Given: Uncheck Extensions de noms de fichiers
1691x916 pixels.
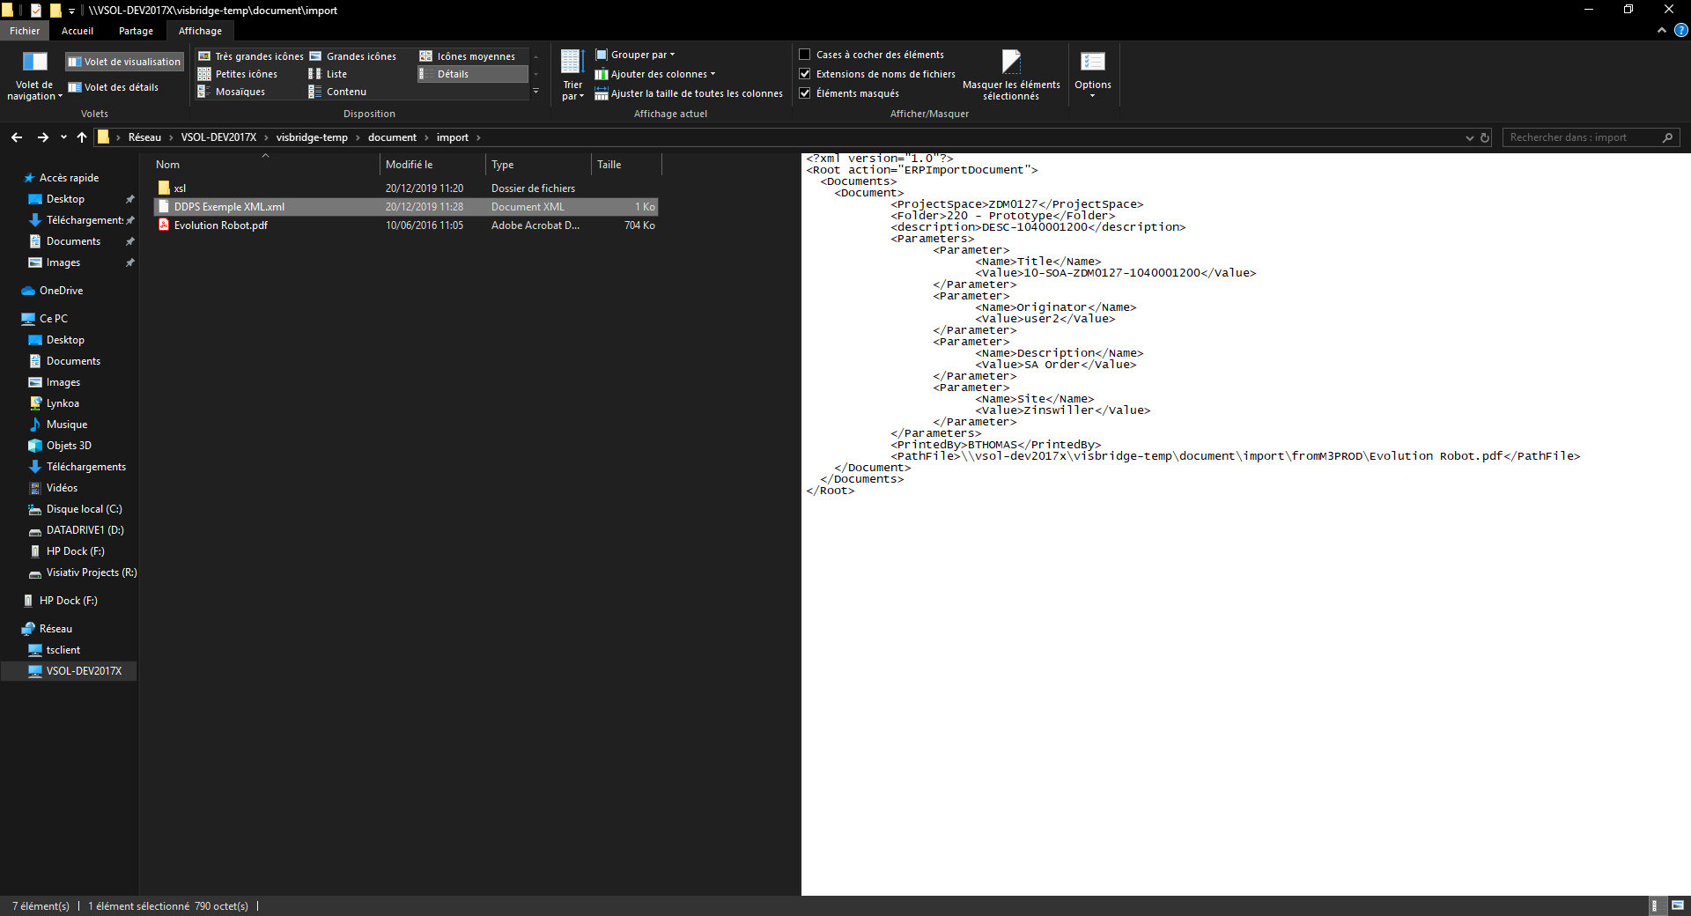Looking at the screenshot, I should (805, 74).
